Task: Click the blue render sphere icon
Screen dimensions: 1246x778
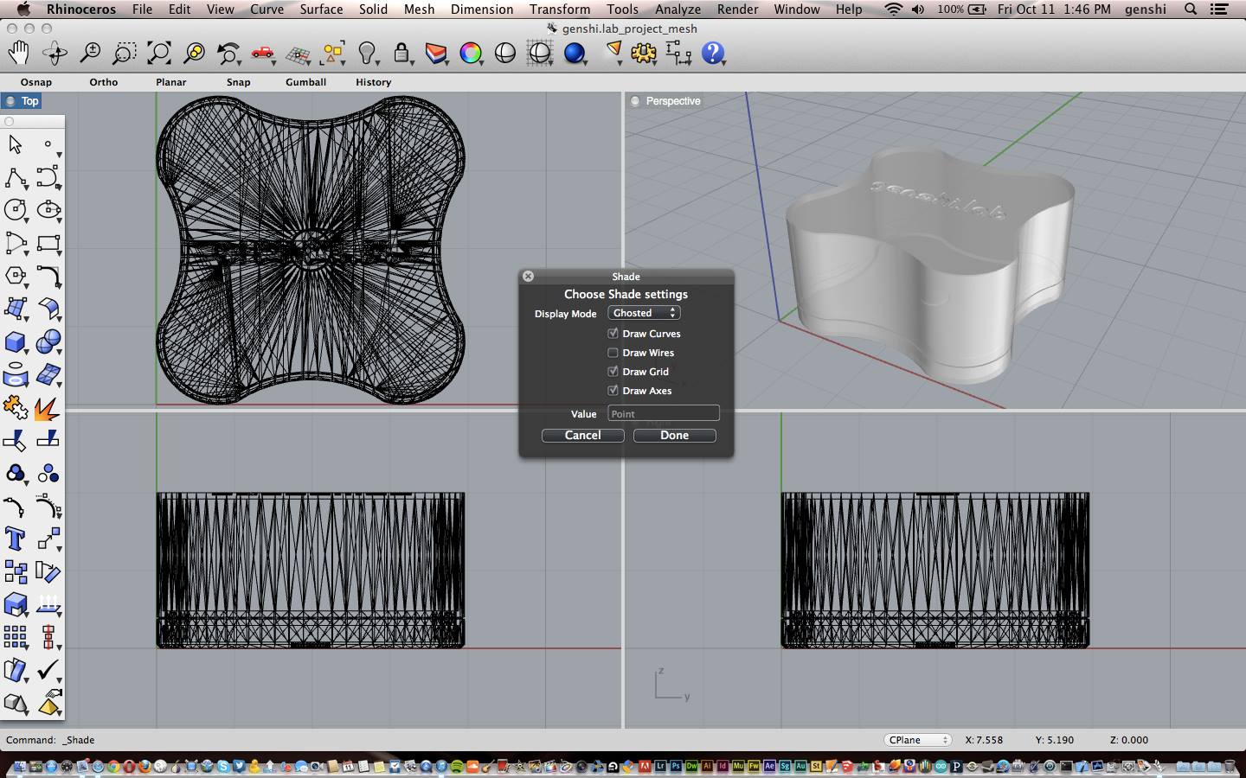Action: pyautogui.click(x=574, y=54)
